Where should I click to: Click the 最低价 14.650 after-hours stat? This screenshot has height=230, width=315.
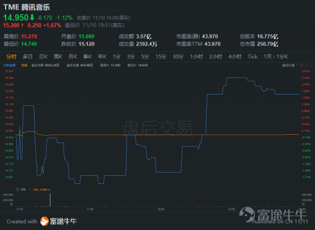pyautogui.click(x=137, y=66)
